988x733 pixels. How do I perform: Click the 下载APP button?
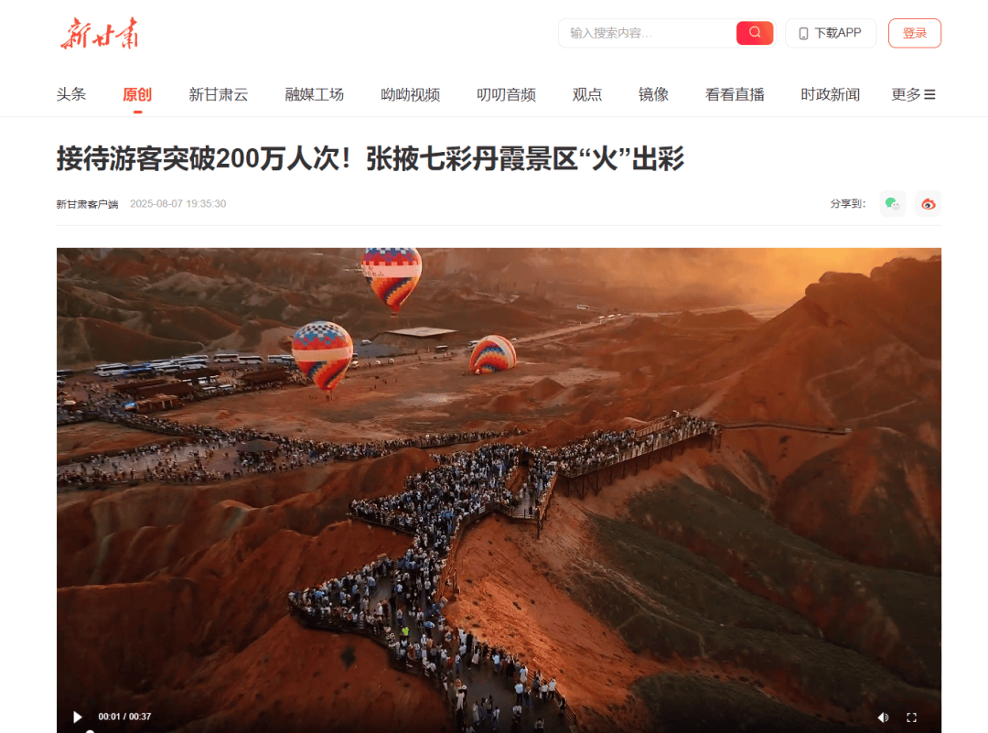click(831, 34)
